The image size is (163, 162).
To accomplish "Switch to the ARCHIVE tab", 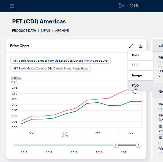I will [62, 31].
